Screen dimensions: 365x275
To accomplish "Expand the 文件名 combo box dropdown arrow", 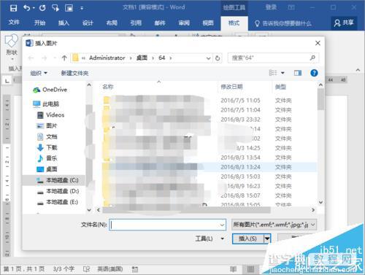I will [x=222, y=225].
